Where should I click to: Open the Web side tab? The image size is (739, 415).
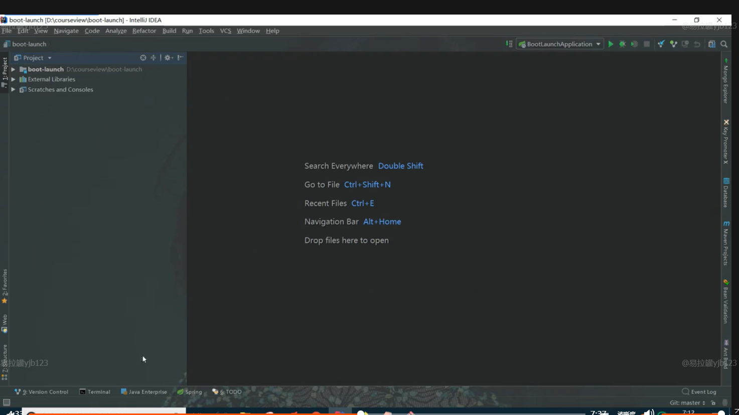pos(5,324)
